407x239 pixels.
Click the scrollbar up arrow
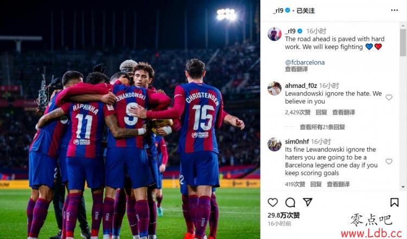click(403, 25)
